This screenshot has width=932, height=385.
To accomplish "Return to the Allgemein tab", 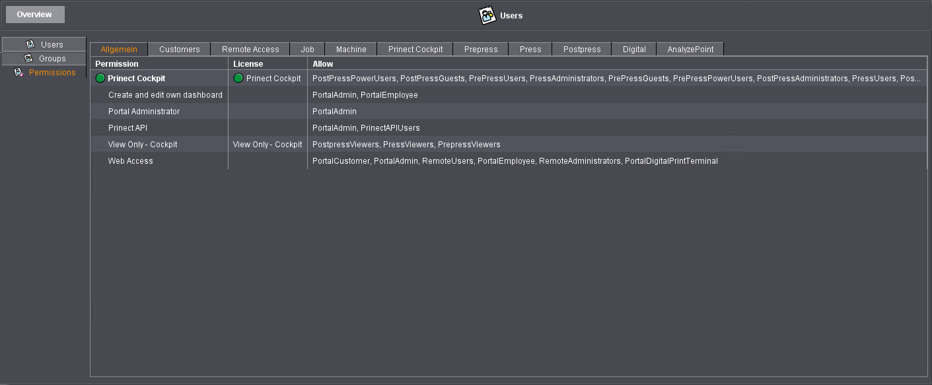I will [x=119, y=48].
